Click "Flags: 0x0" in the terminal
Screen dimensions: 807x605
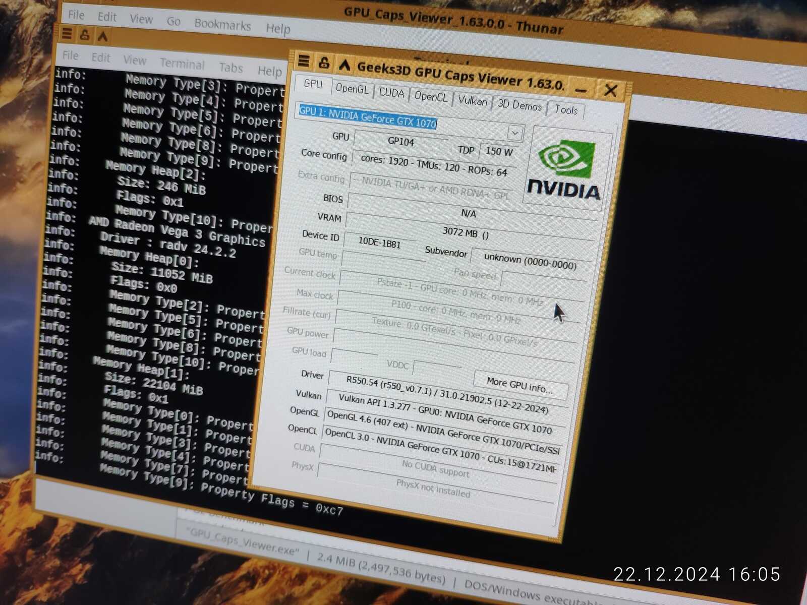(x=143, y=285)
